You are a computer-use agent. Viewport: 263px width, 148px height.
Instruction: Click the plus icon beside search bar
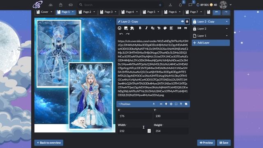160,5
